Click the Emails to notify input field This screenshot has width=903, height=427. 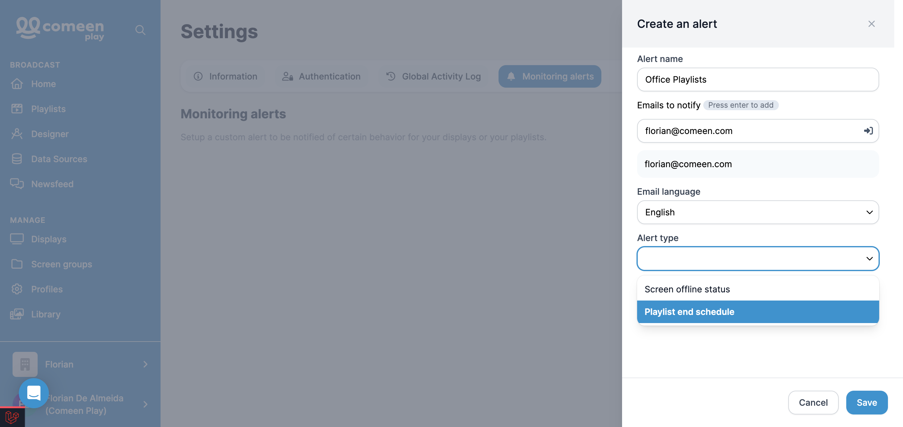[758, 131]
